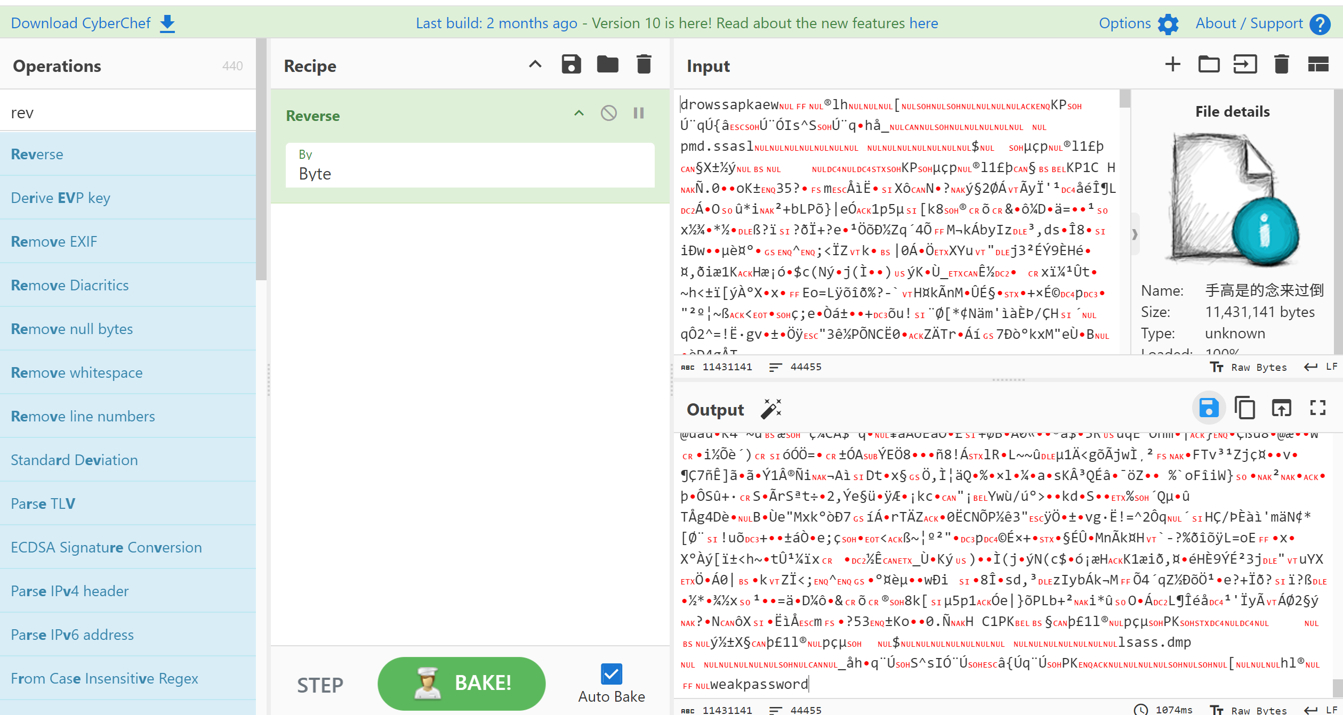The height and width of the screenshot is (715, 1343).
Task: Select From Case Insensitive Regex operation
Action: 128,678
